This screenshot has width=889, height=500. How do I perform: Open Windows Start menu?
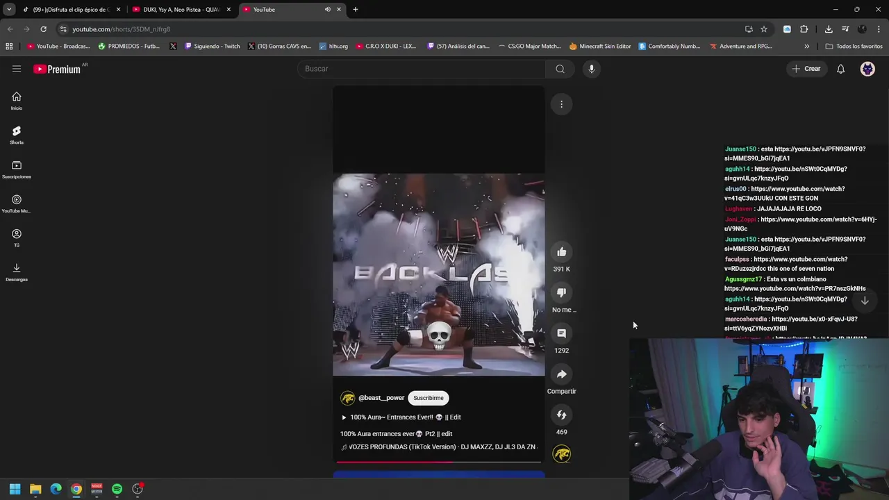15,489
